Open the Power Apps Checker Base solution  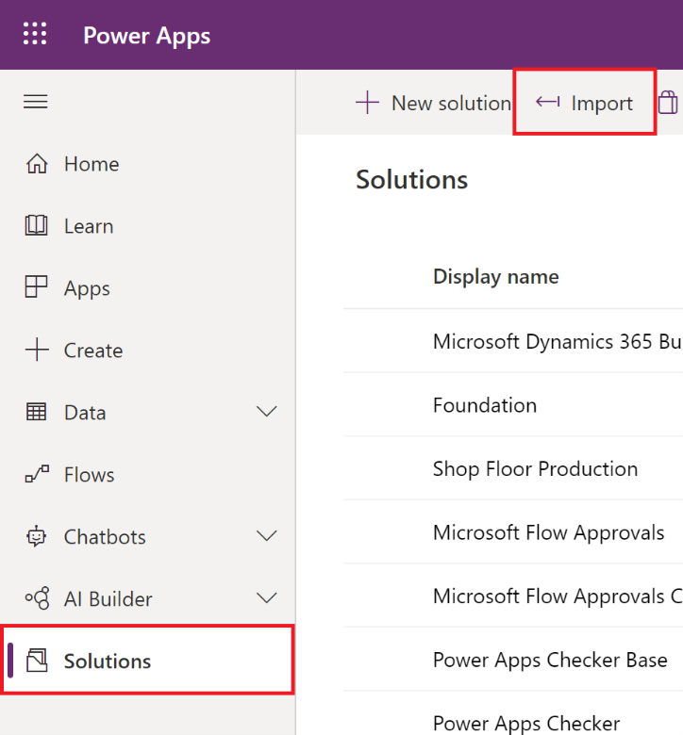click(x=550, y=661)
